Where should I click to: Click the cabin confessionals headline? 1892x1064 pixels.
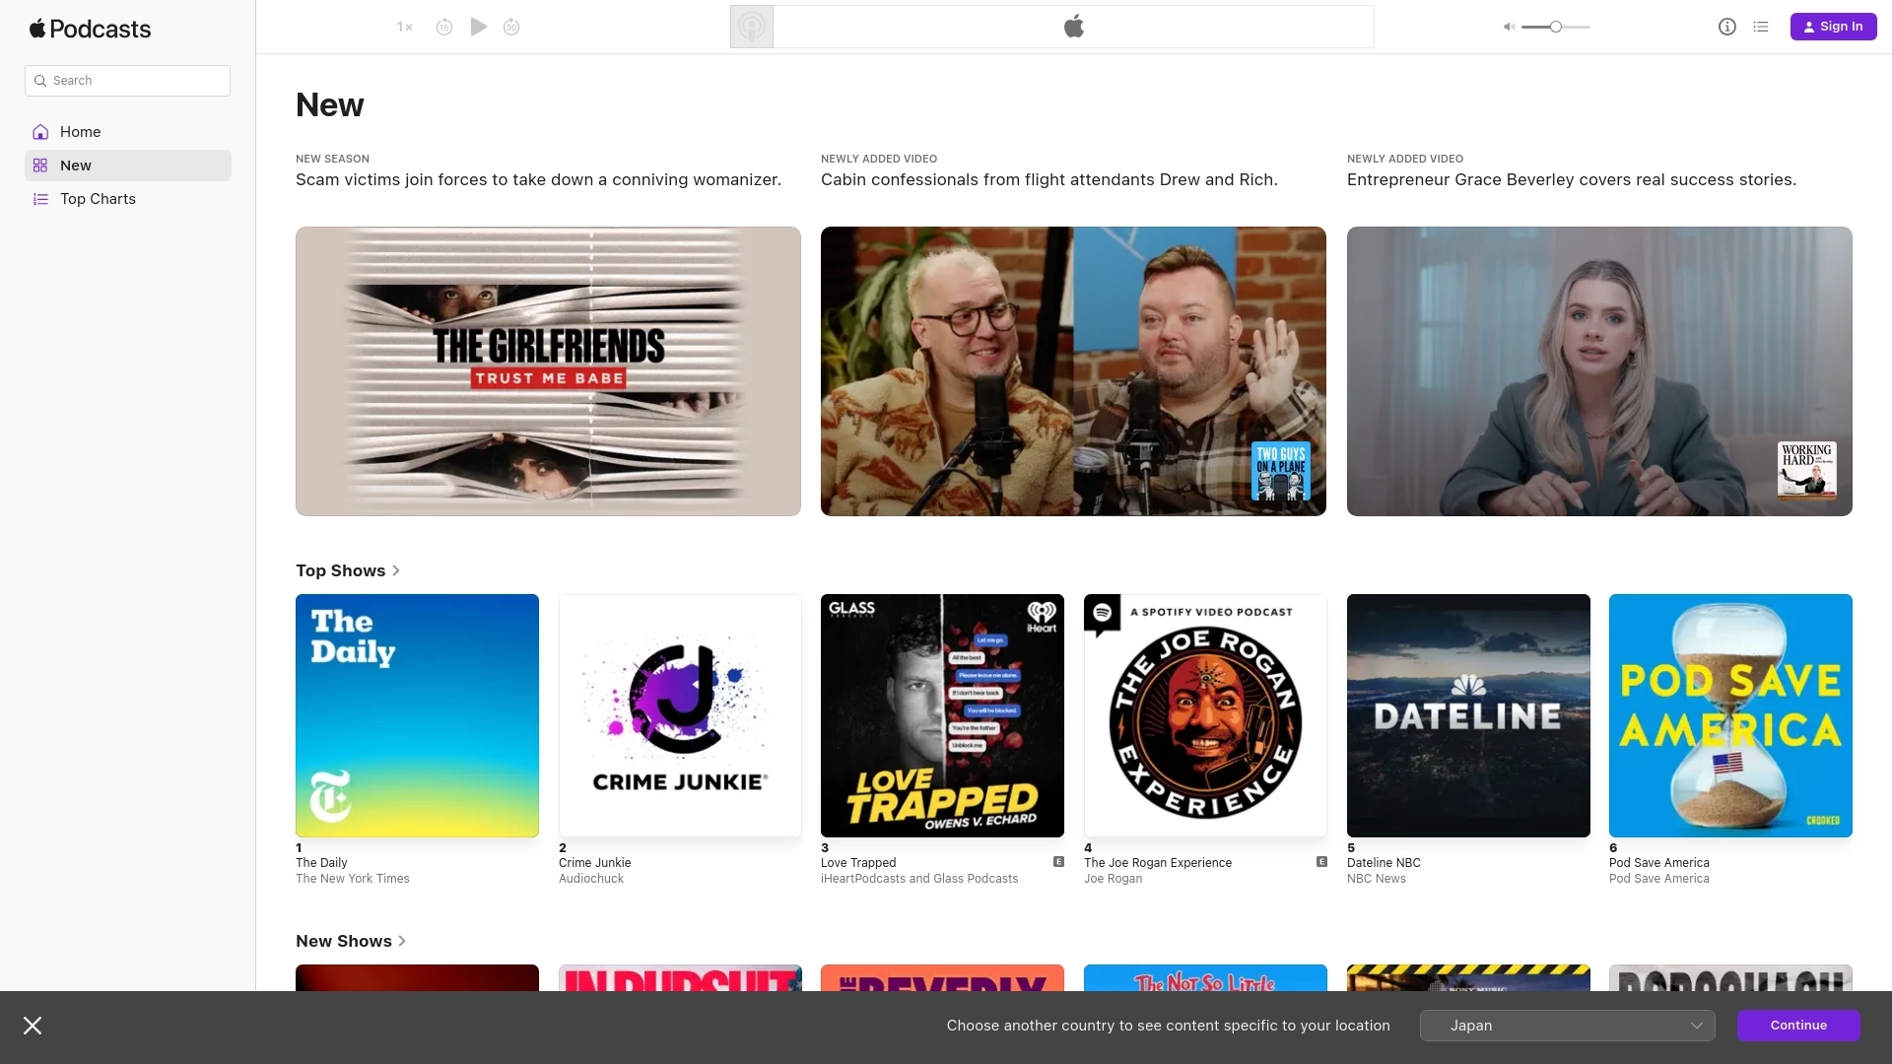pyautogui.click(x=1049, y=180)
